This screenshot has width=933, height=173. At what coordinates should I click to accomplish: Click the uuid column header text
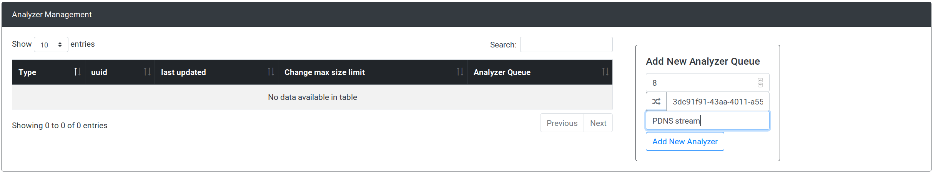tap(99, 72)
